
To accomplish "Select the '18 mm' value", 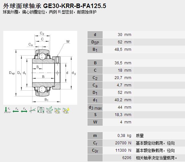I will (125, 70).
